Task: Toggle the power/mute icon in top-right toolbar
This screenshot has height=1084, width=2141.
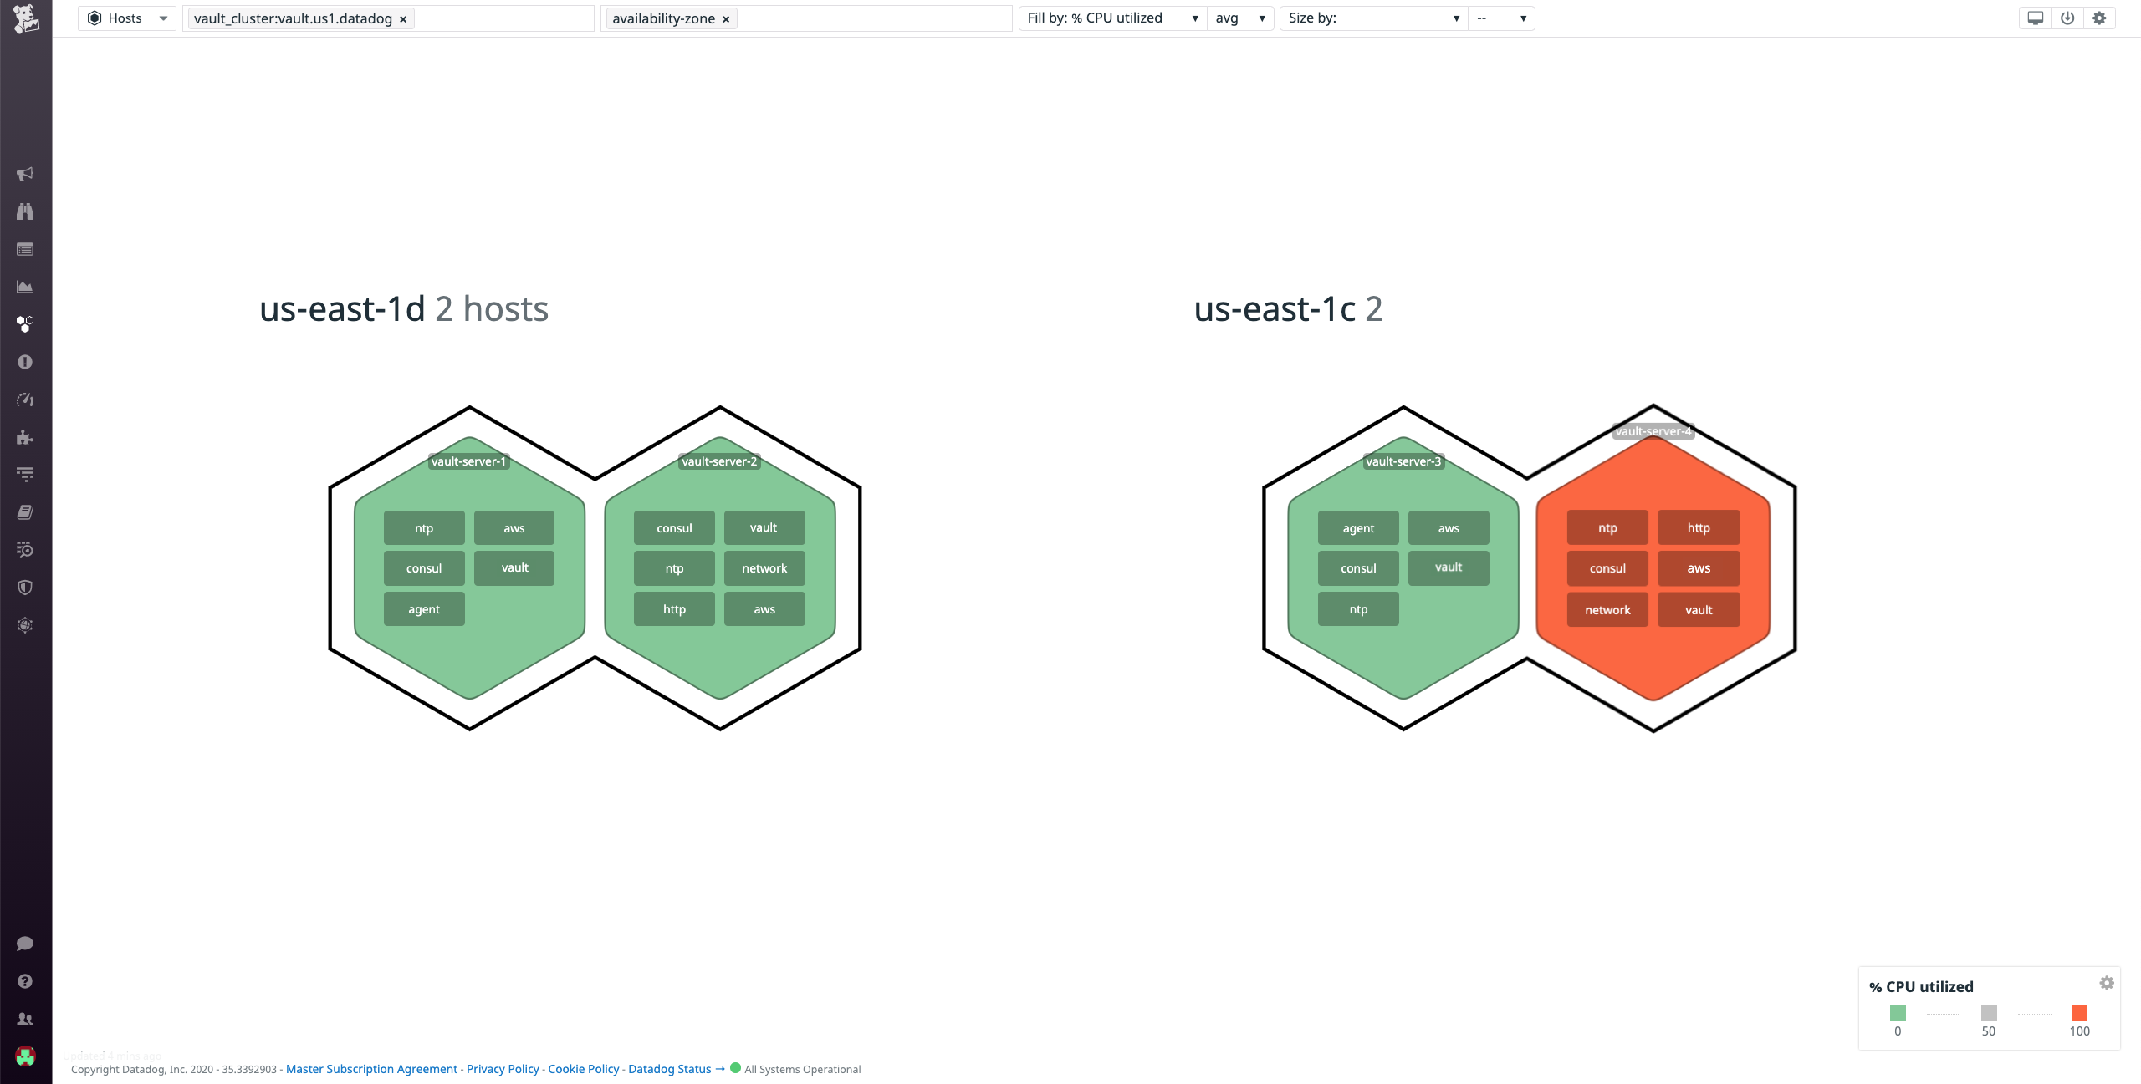Action: coord(2067,17)
